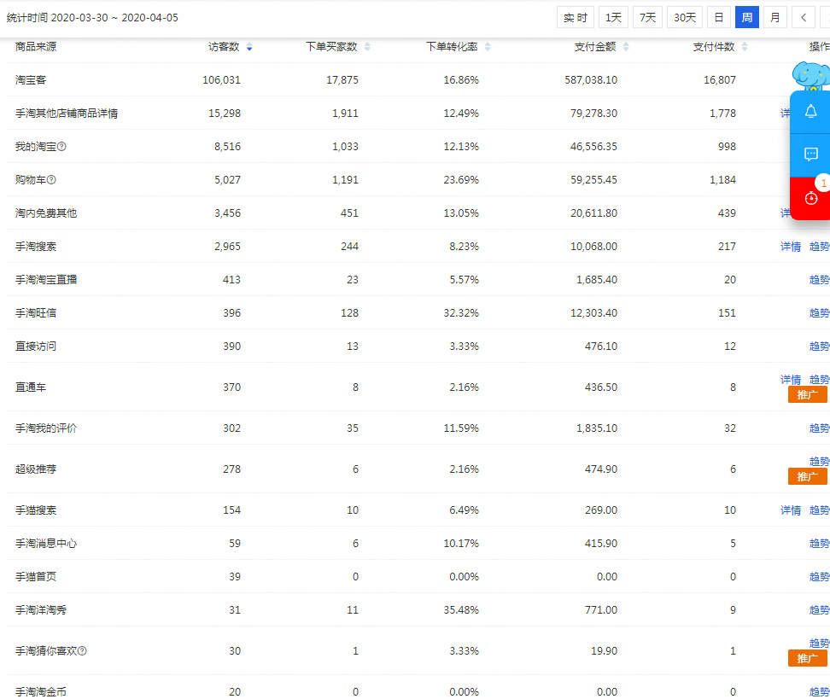Click the 淘内免费其他 row label
The width and height of the screenshot is (830, 699).
coord(46,213)
